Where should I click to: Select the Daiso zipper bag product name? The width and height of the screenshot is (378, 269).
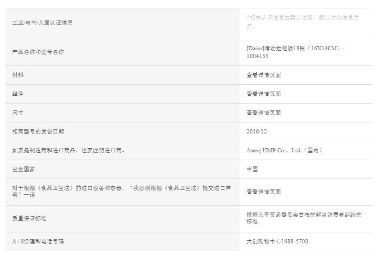tap(295, 52)
